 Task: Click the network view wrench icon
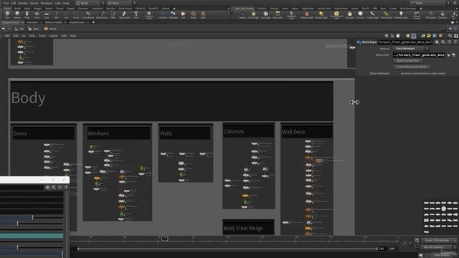[x=387, y=36]
